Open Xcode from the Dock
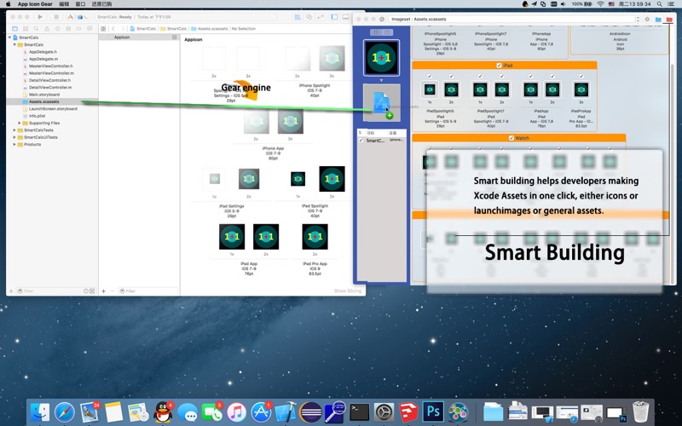Viewport: 682px width, 426px height. pos(286,412)
